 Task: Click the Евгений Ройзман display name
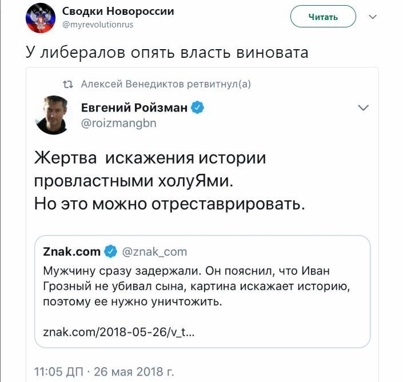coord(134,108)
